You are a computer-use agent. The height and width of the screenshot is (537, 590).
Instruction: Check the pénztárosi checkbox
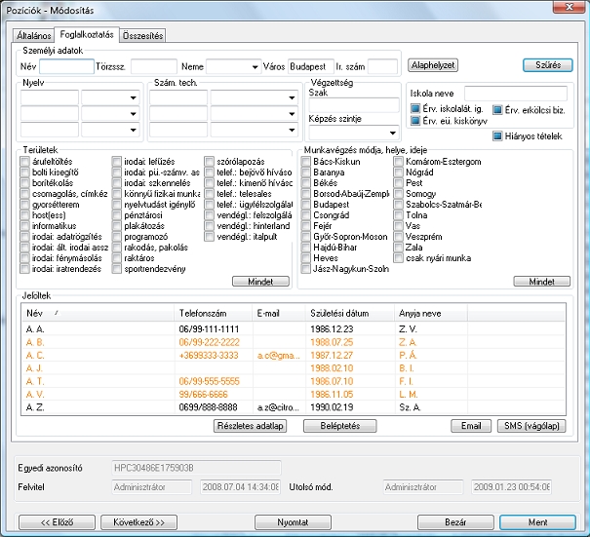pyautogui.click(x=117, y=215)
